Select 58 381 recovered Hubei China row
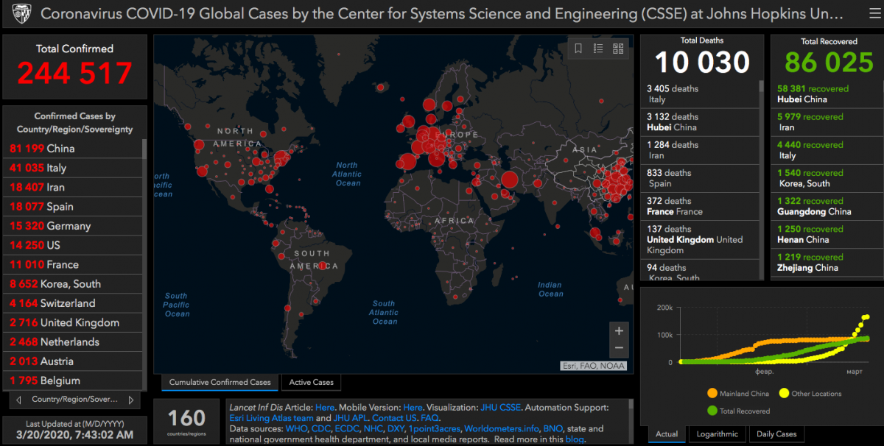This screenshot has height=446, width=884. [826, 94]
